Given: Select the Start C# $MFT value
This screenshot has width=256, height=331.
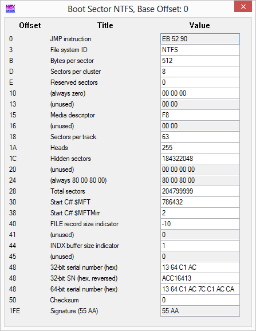Looking at the screenshot, I should click(x=200, y=202).
